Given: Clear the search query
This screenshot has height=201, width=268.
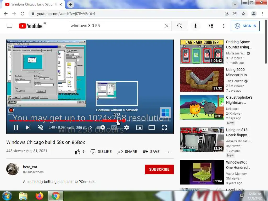Looking at the screenshot, I should point(167,26).
